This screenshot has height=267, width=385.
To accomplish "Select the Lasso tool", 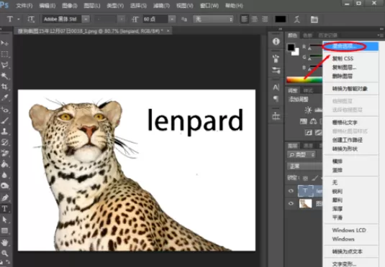I will click(4, 65).
